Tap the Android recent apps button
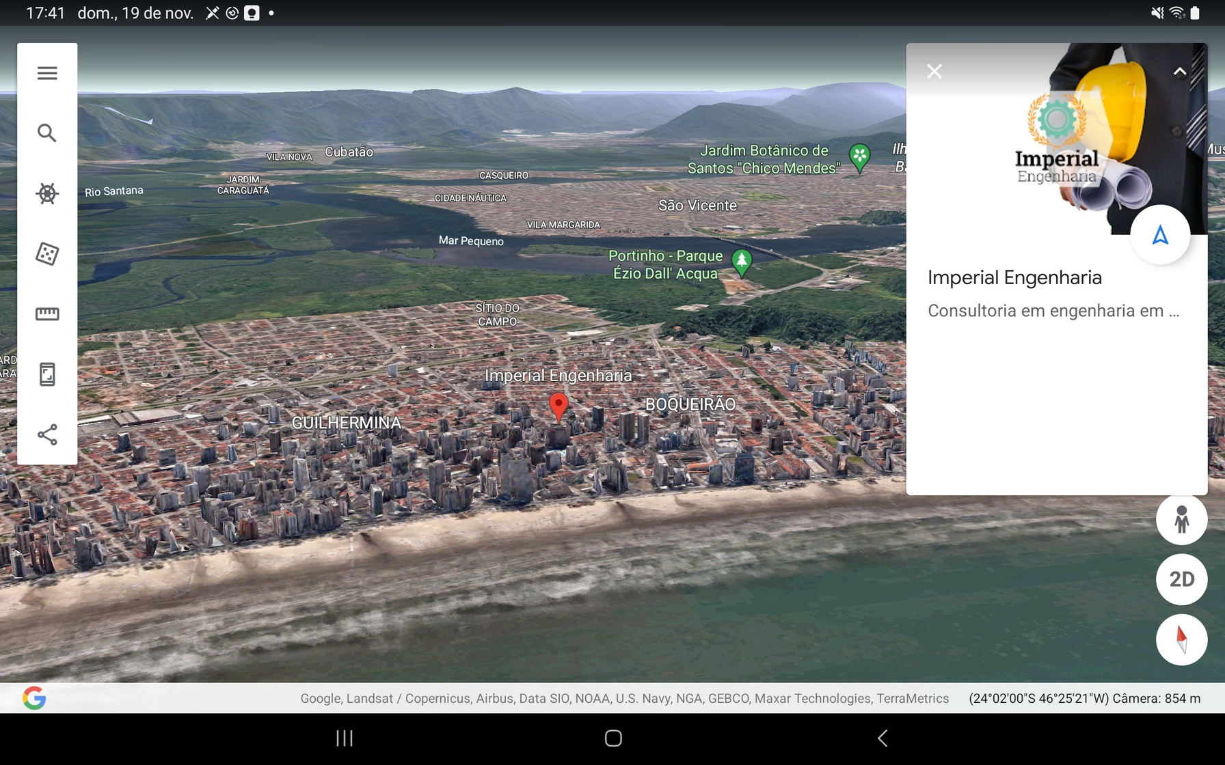 (x=345, y=738)
